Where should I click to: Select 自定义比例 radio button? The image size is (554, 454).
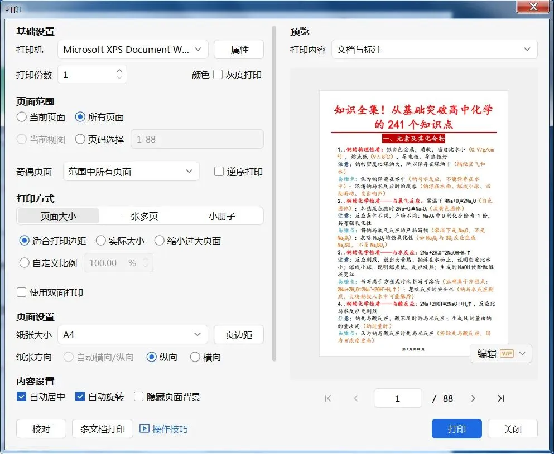(24, 263)
